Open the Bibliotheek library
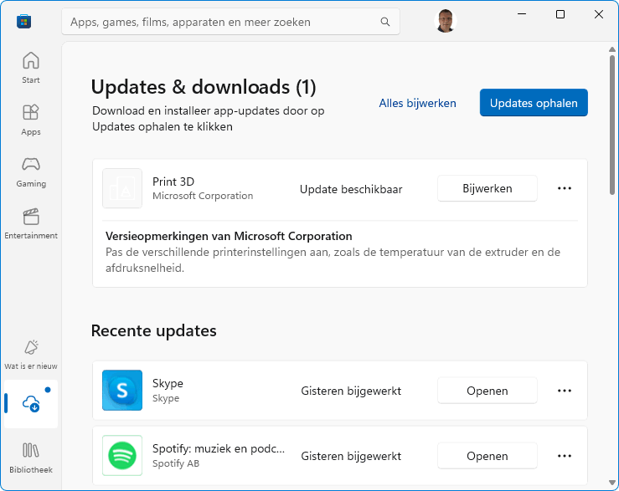 click(31, 458)
